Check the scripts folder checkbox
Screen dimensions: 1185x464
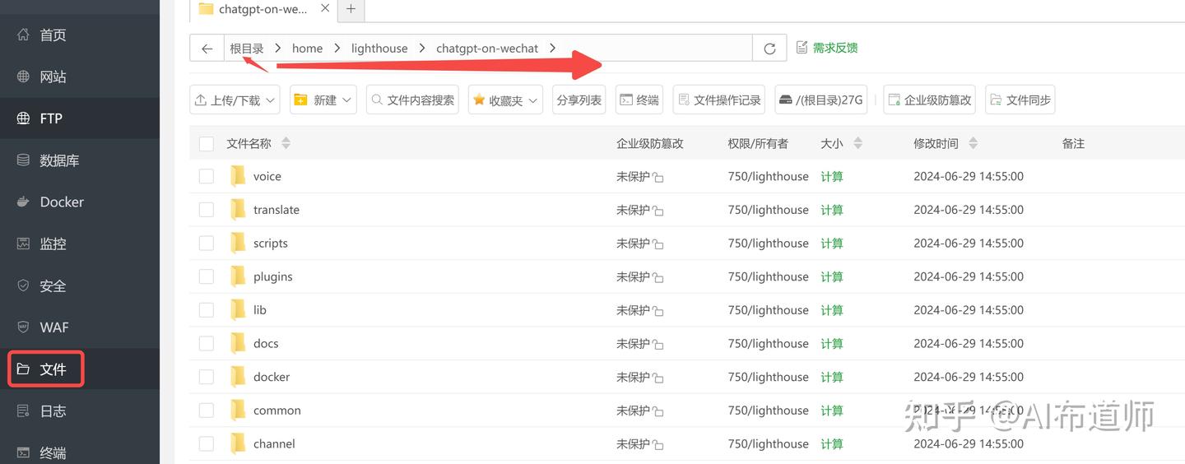pyautogui.click(x=207, y=244)
